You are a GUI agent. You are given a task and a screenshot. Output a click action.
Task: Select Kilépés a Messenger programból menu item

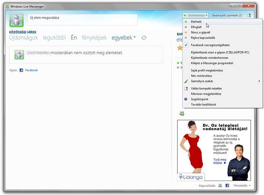(212, 63)
